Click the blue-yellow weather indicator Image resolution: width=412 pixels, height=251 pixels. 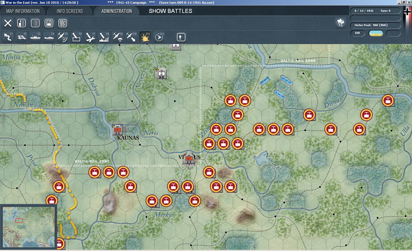coord(376,33)
